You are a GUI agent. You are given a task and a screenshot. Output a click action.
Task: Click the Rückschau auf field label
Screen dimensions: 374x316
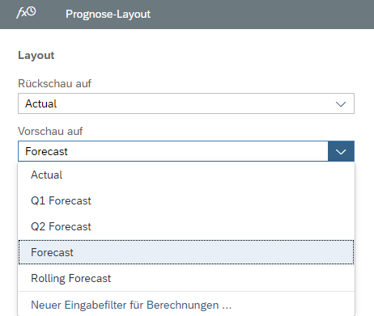[x=54, y=83]
